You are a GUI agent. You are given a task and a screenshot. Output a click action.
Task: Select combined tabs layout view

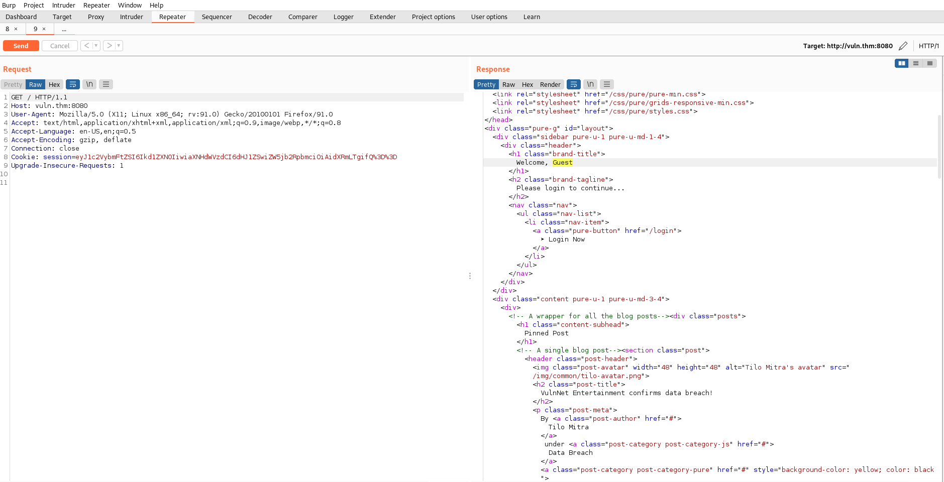[x=930, y=63]
